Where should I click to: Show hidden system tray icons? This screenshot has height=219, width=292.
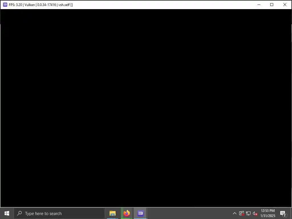pyautogui.click(x=235, y=213)
